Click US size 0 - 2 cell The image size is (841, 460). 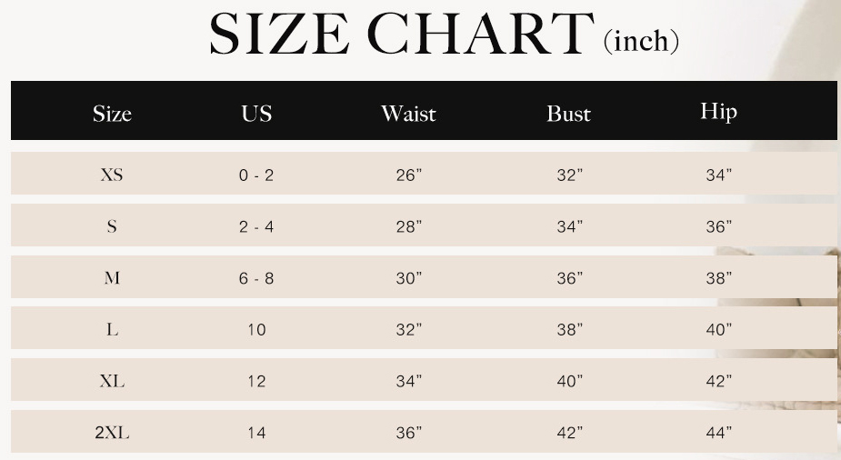pyautogui.click(x=256, y=175)
